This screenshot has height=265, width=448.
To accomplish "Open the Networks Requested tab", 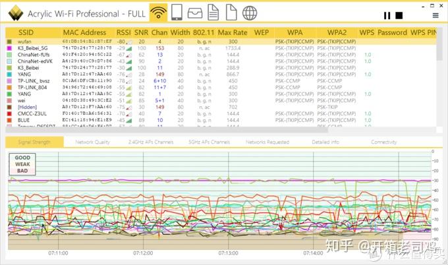I will pyautogui.click(x=267, y=142).
